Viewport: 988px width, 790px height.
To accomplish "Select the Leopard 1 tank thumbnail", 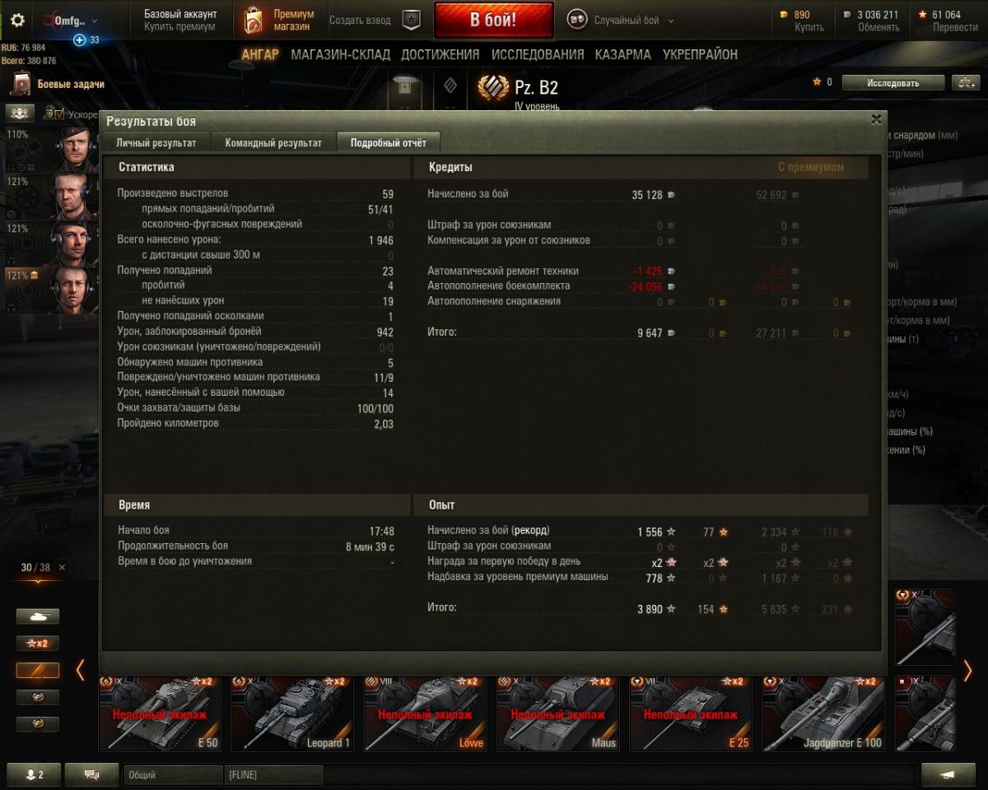I will pyautogui.click(x=292, y=713).
